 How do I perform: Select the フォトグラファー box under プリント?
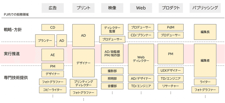[83, 93]
